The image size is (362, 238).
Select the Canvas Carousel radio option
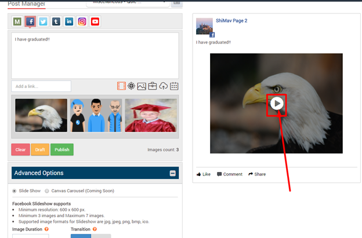[47, 191]
